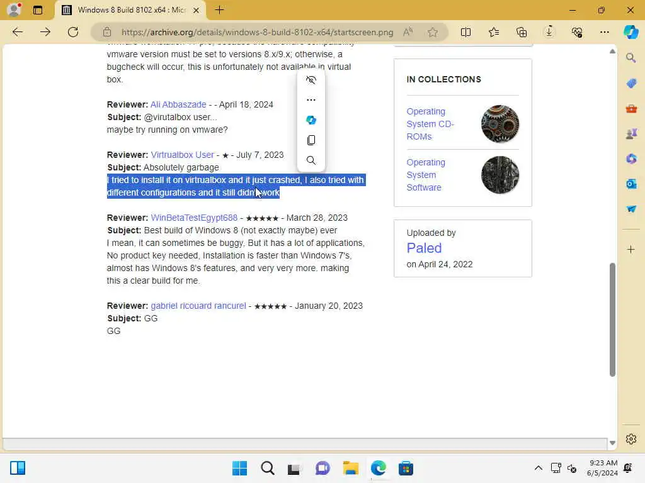Open the Downloads panel

click(x=549, y=32)
